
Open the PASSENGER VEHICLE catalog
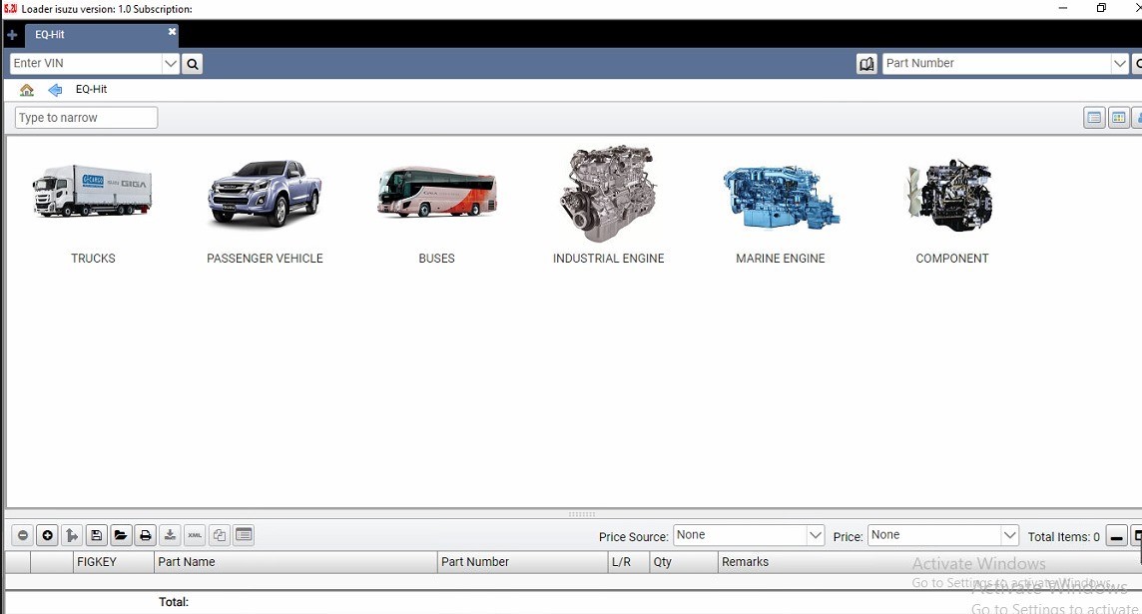click(265, 193)
